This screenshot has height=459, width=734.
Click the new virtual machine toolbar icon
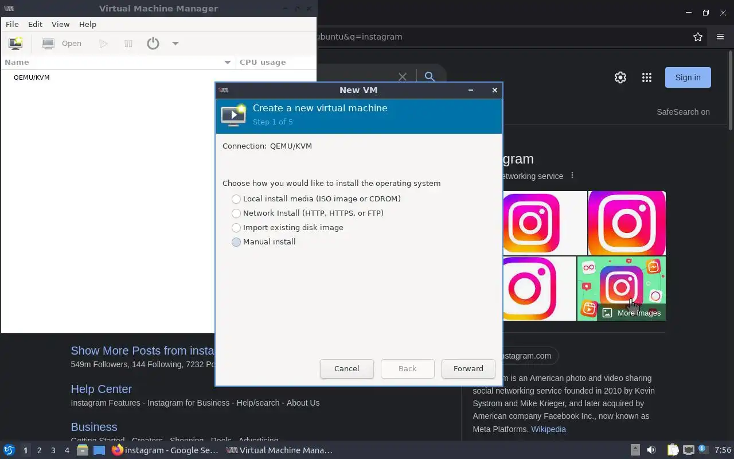click(15, 43)
